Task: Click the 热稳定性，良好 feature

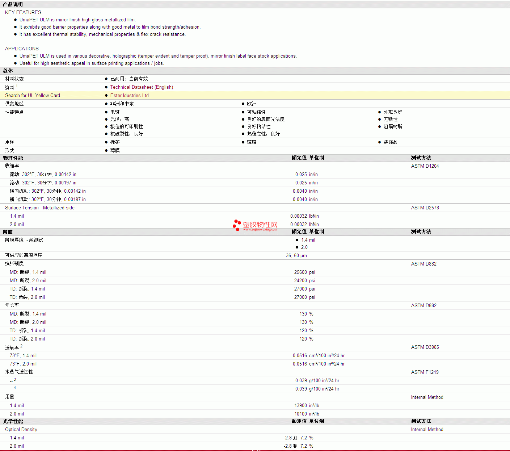Action: click(x=264, y=134)
